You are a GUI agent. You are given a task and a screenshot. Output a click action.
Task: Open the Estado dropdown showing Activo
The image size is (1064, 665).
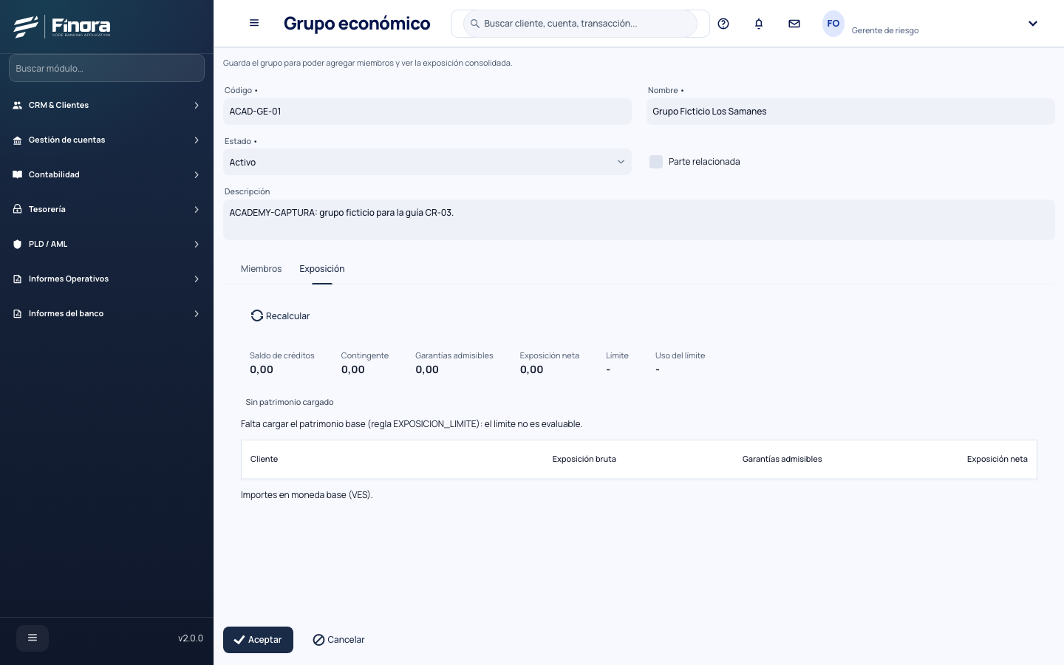click(427, 162)
